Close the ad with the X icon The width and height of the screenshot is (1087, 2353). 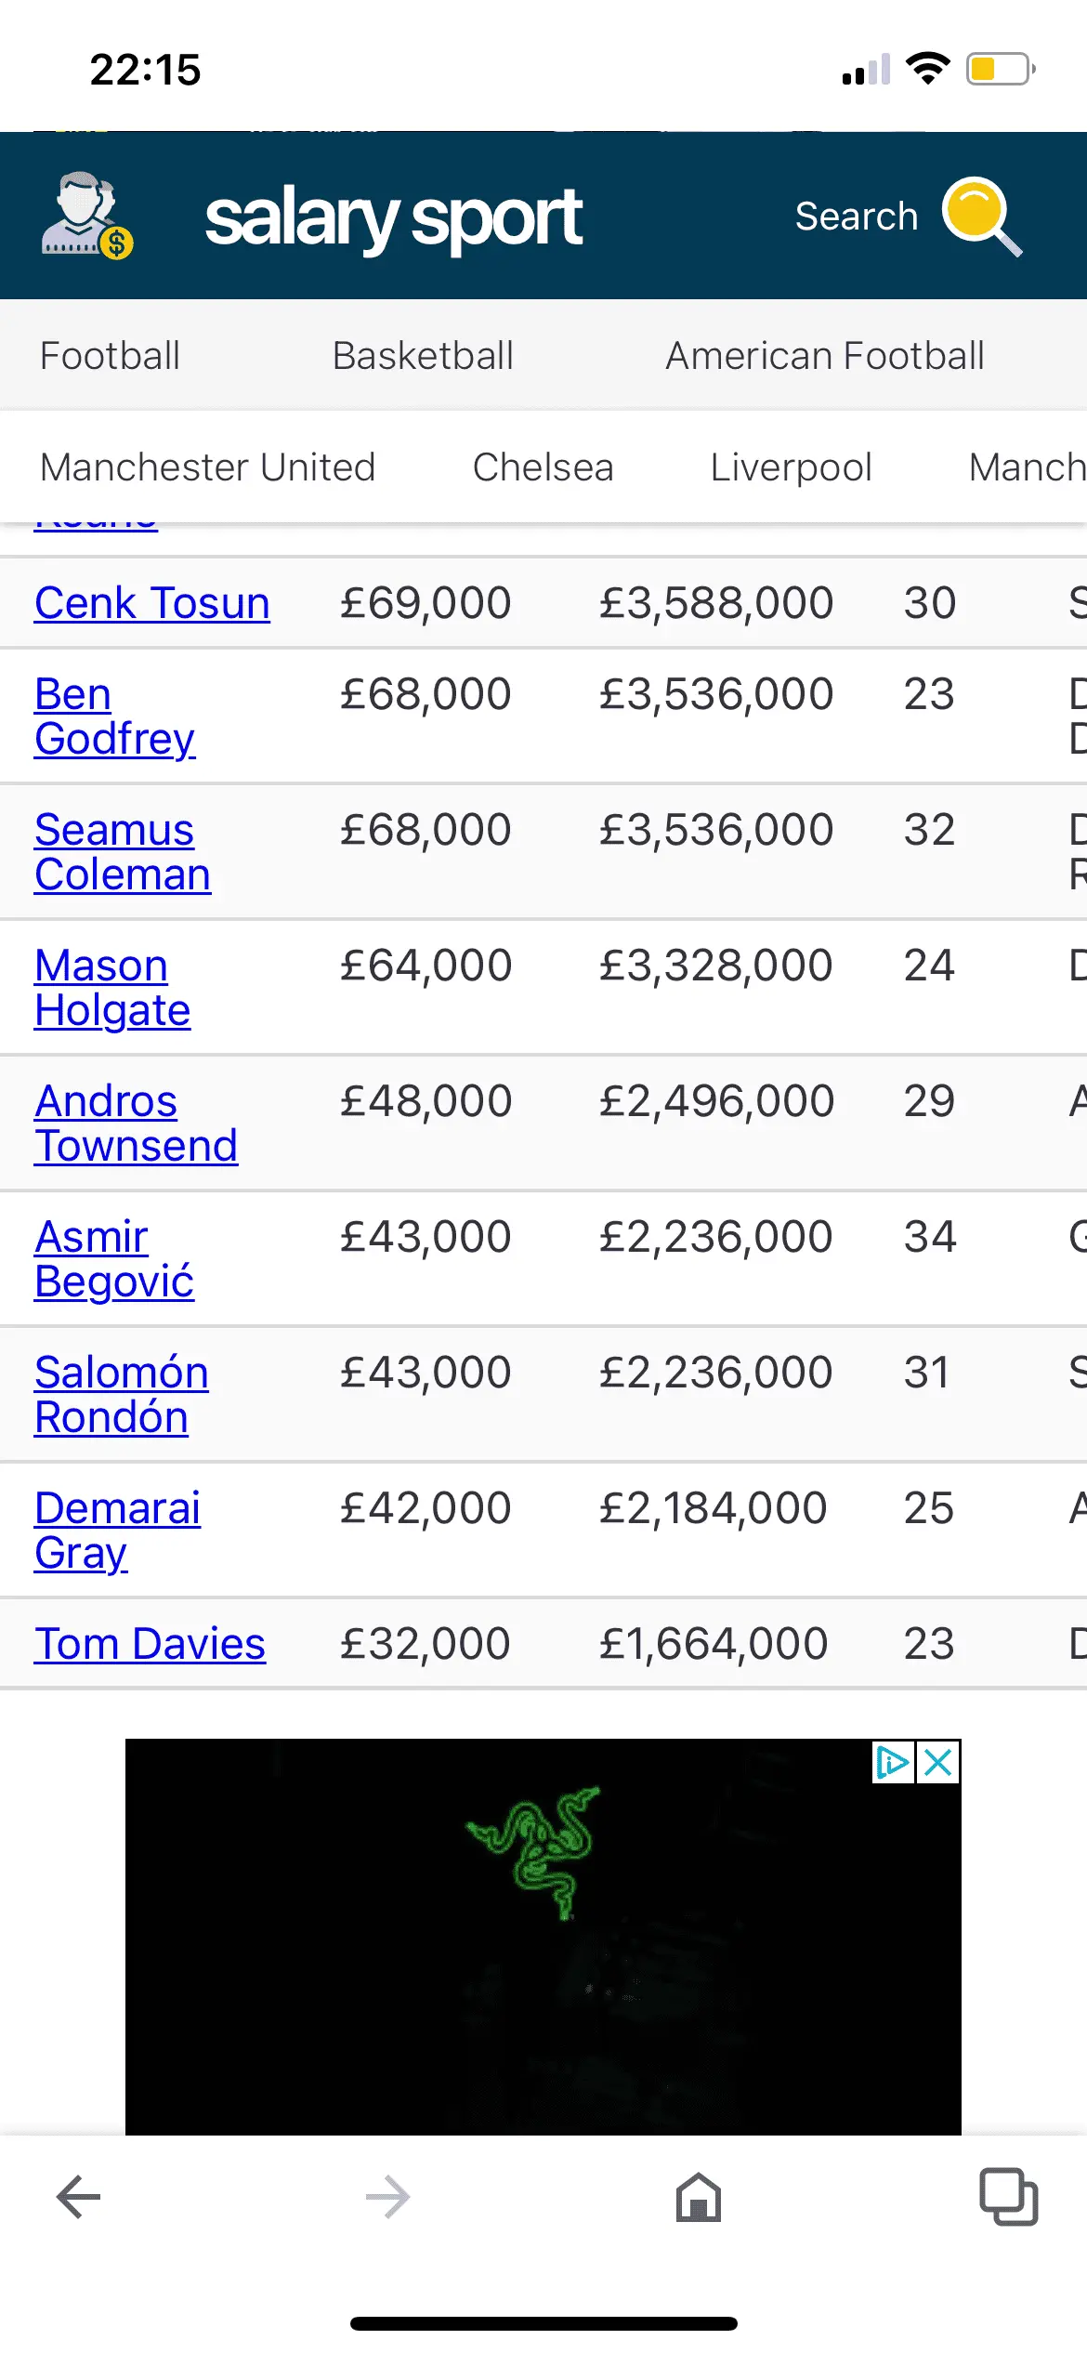click(938, 1762)
